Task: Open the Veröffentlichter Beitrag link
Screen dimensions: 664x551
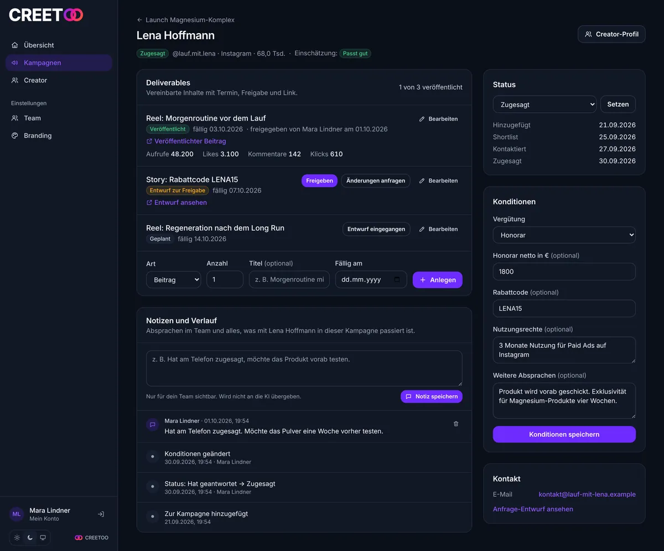Action: click(x=186, y=141)
